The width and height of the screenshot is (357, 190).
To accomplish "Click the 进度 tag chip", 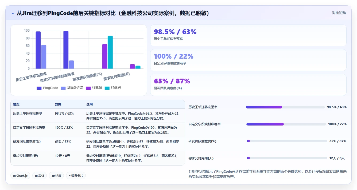I will [56, 176].
